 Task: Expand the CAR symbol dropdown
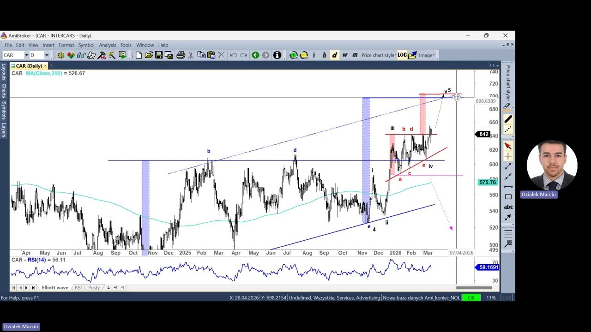[x=26, y=55]
